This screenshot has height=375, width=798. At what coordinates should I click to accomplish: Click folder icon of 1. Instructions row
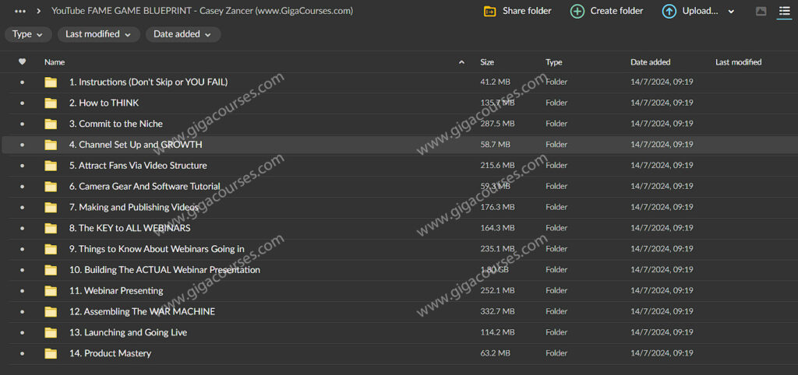pyautogui.click(x=51, y=82)
